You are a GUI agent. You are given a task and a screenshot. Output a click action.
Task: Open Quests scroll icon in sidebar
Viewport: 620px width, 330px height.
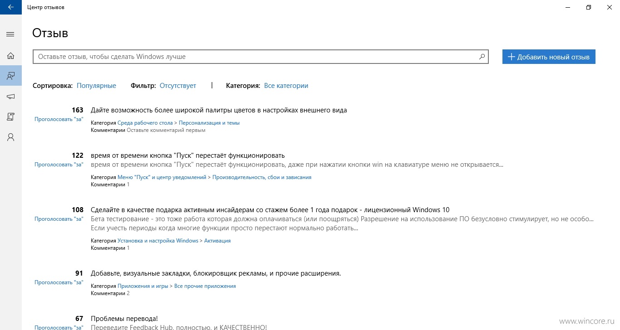[10, 116]
